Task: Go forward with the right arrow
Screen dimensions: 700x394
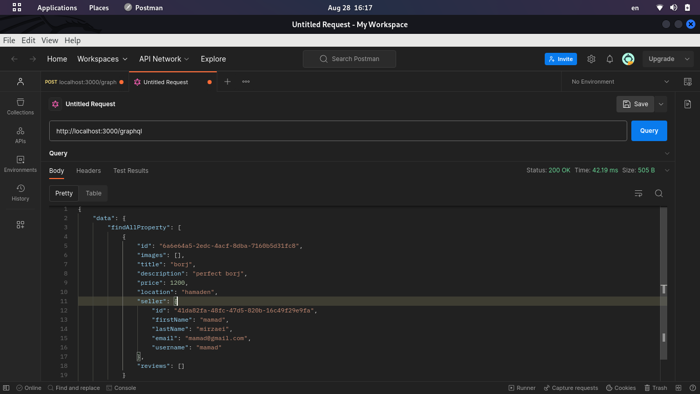Action: 33,59
